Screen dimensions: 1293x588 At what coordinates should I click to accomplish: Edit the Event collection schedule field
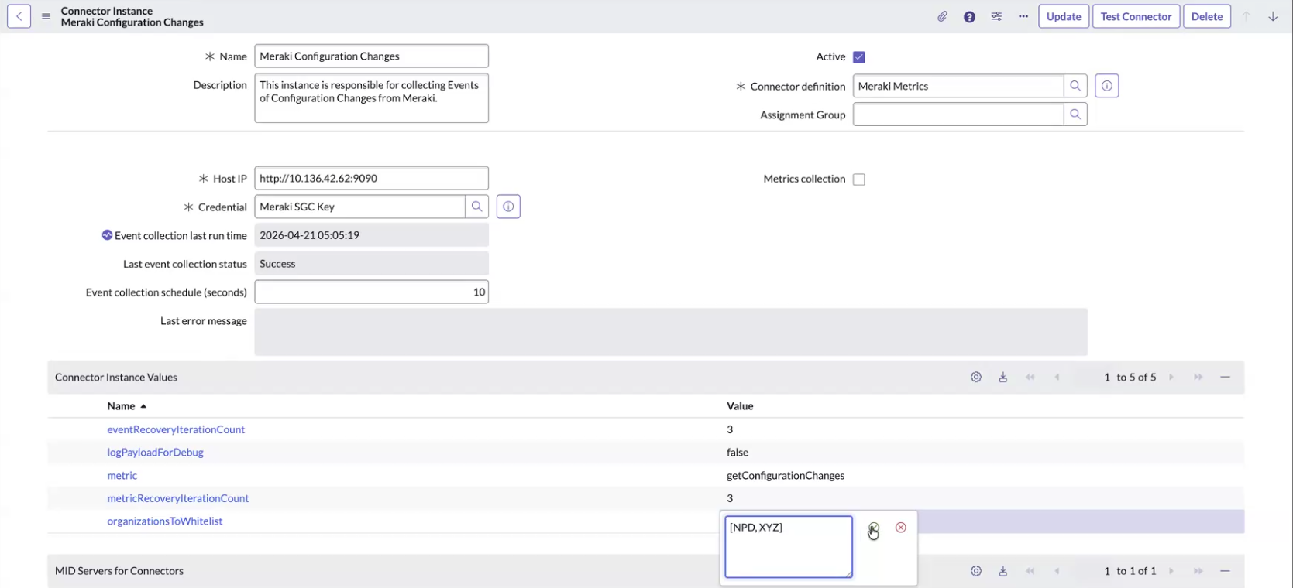pyautogui.click(x=371, y=292)
